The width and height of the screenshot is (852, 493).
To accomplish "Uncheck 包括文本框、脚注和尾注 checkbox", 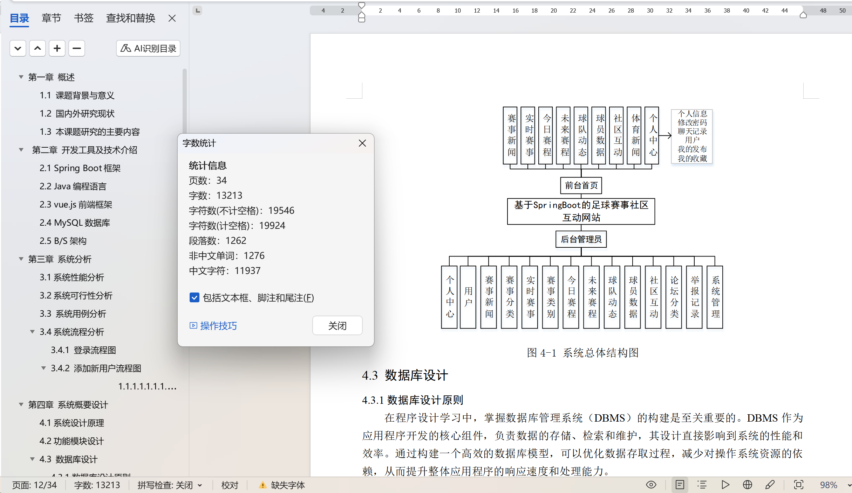I will [x=194, y=298].
